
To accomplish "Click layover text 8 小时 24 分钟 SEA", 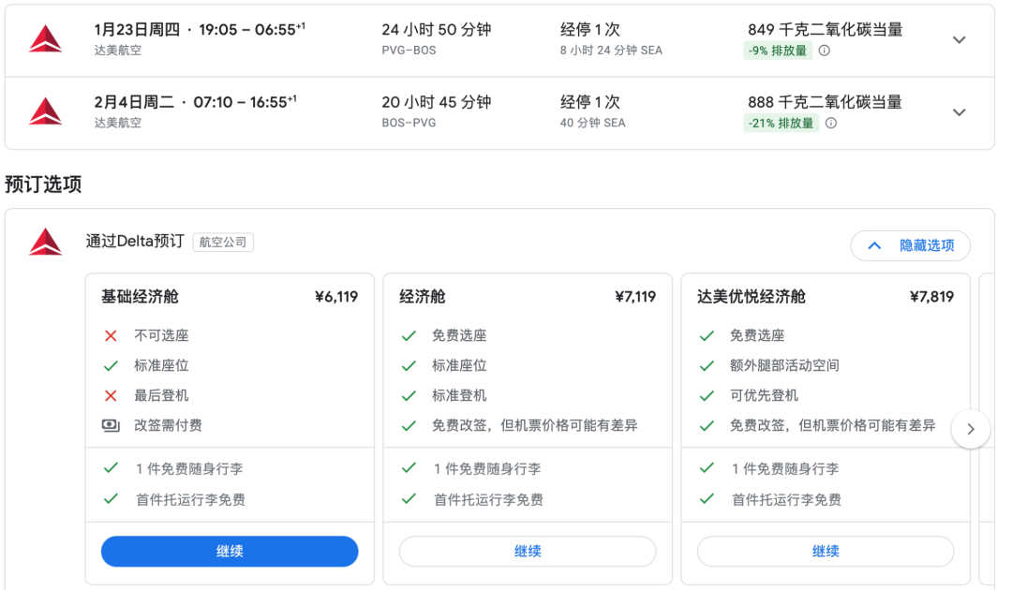I will [611, 51].
